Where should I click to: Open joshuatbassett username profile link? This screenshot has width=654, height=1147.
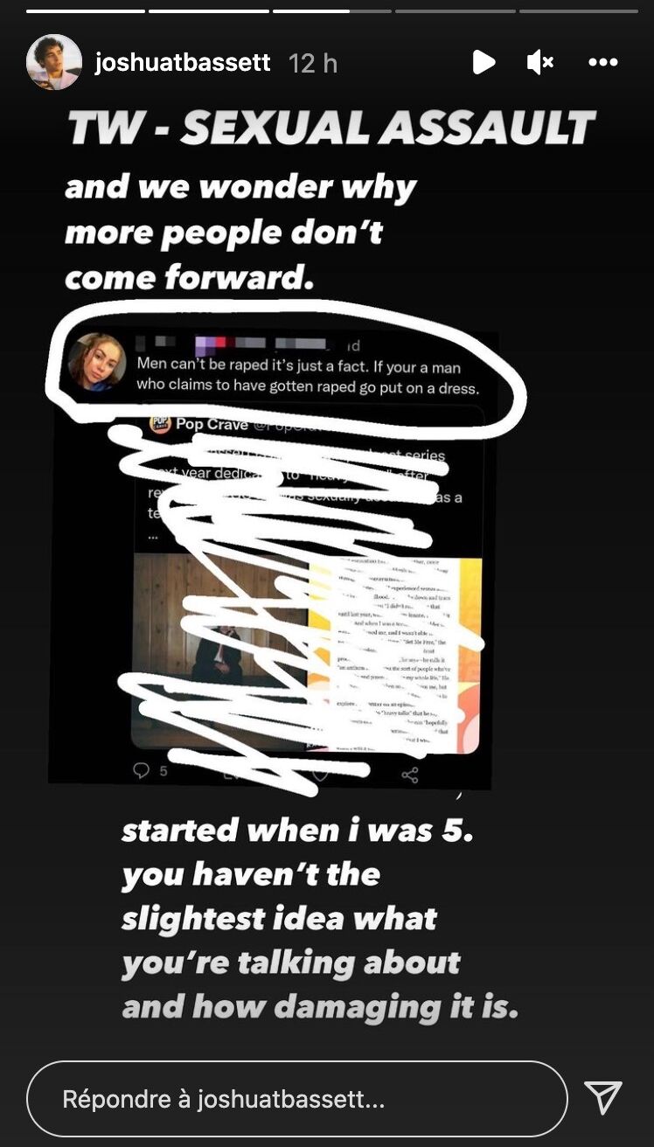[x=183, y=64]
